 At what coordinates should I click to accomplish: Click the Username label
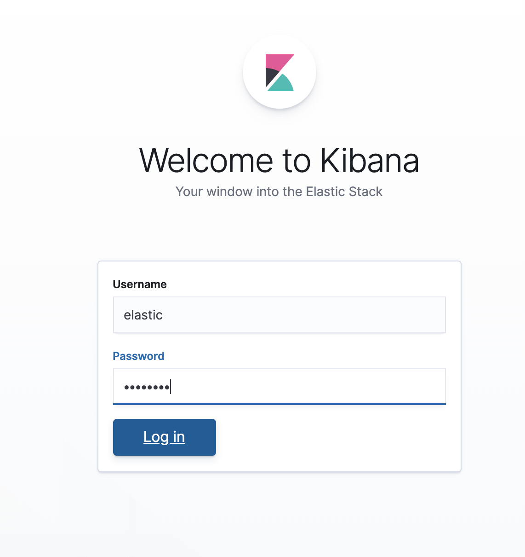pos(140,284)
